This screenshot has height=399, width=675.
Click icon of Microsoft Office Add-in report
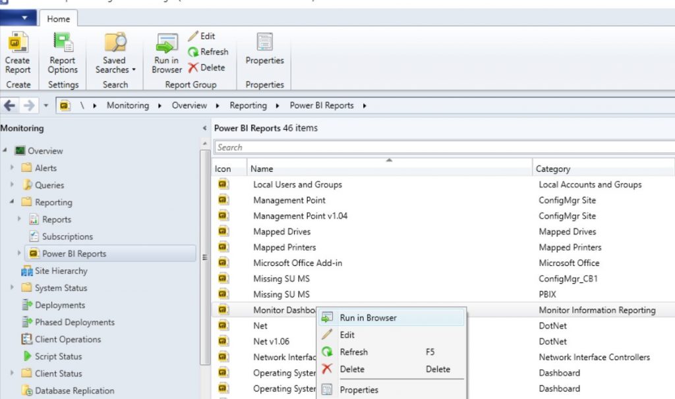pyautogui.click(x=223, y=263)
